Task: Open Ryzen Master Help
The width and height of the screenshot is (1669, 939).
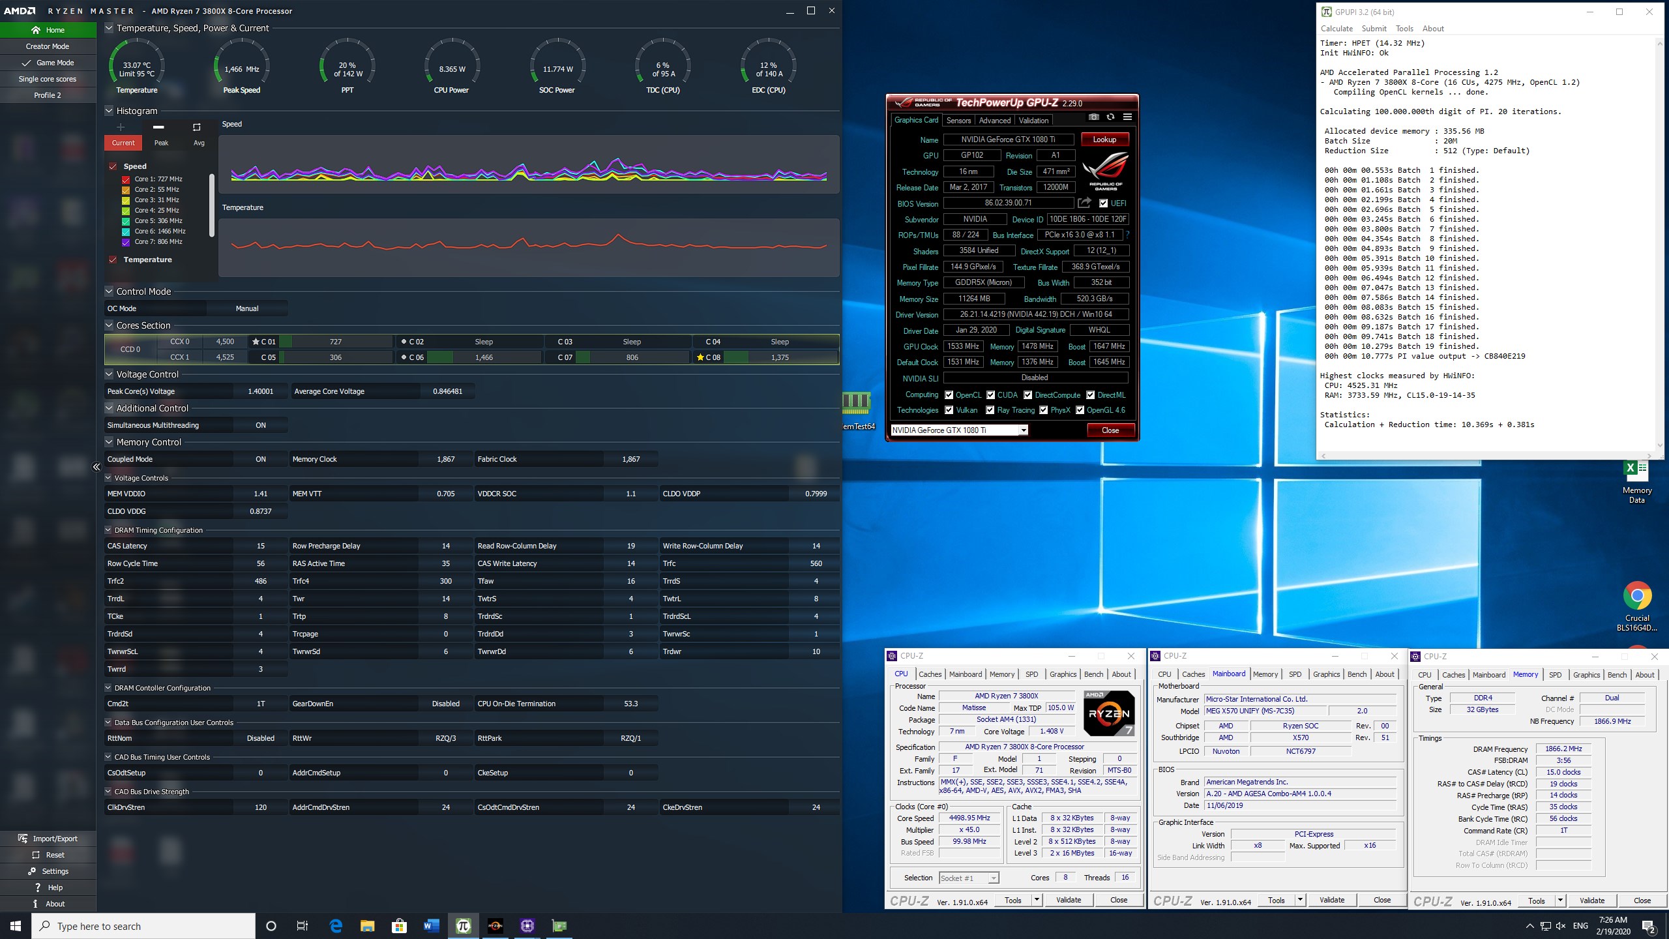Action: click(48, 887)
